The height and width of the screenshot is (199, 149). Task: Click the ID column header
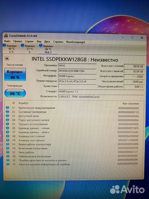click(x=14, y=103)
